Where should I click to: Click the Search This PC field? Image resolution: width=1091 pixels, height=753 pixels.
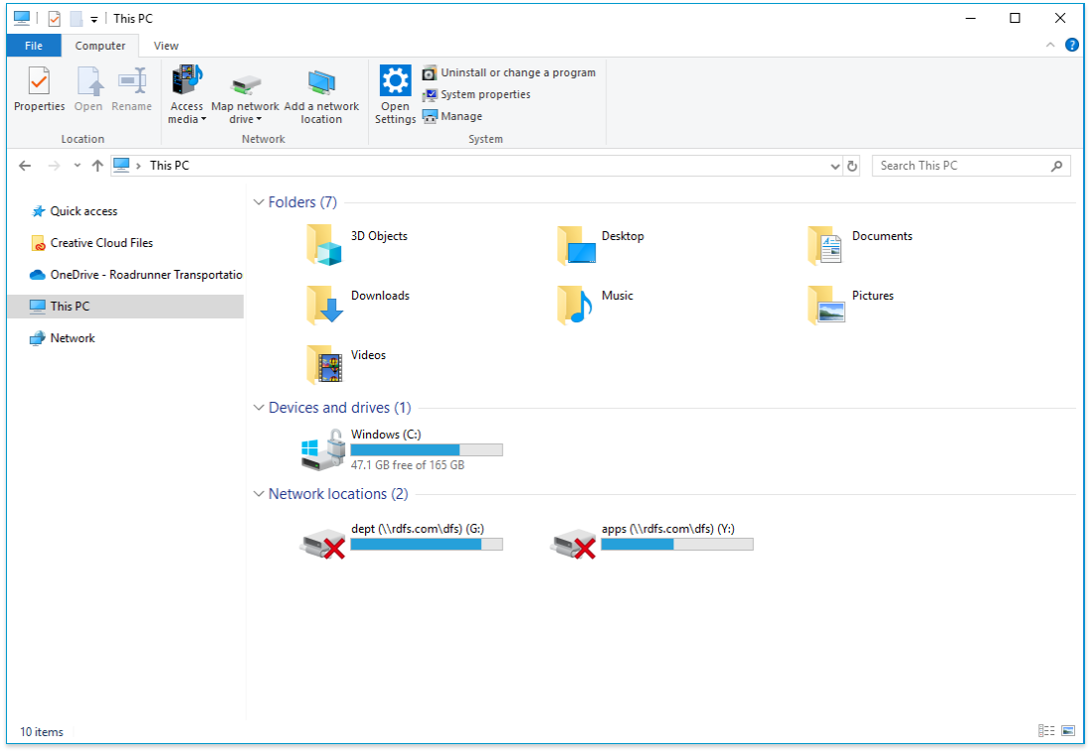click(960, 166)
